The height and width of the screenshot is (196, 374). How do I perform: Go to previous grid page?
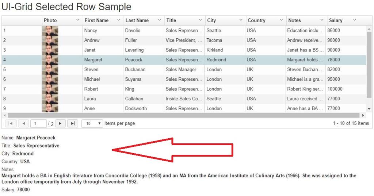pos(23,124)
